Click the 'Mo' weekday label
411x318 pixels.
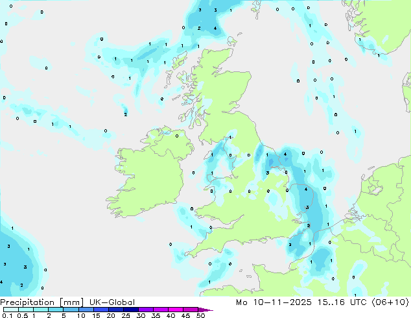241,302
